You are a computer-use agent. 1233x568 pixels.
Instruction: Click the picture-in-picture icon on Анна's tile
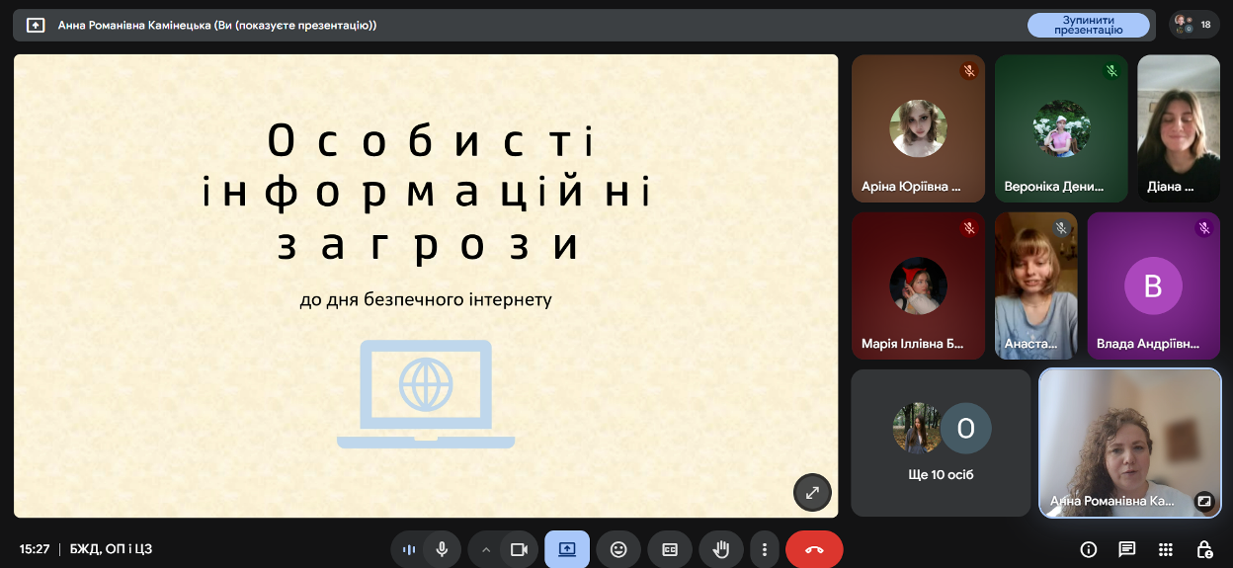(x=1203, y=500)
